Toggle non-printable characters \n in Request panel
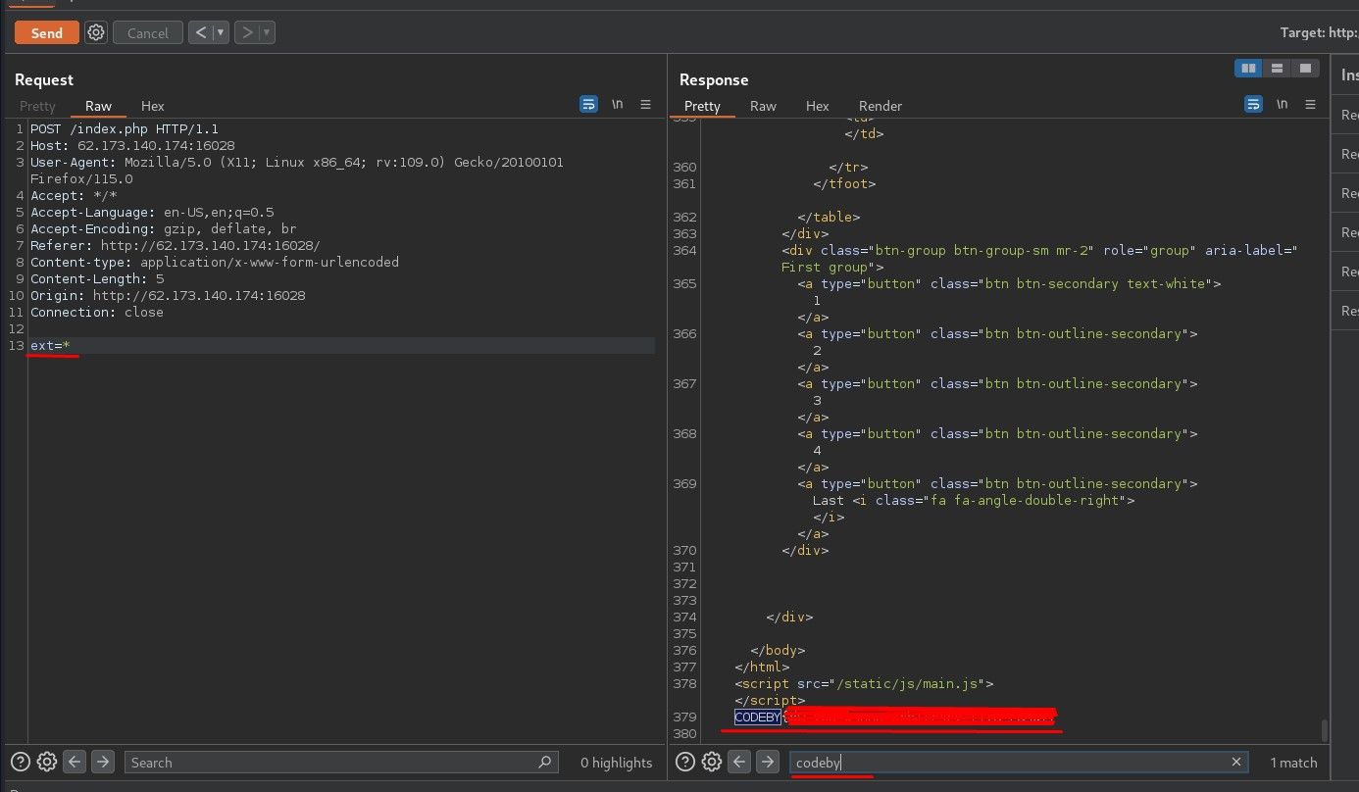 pos(617,104)
